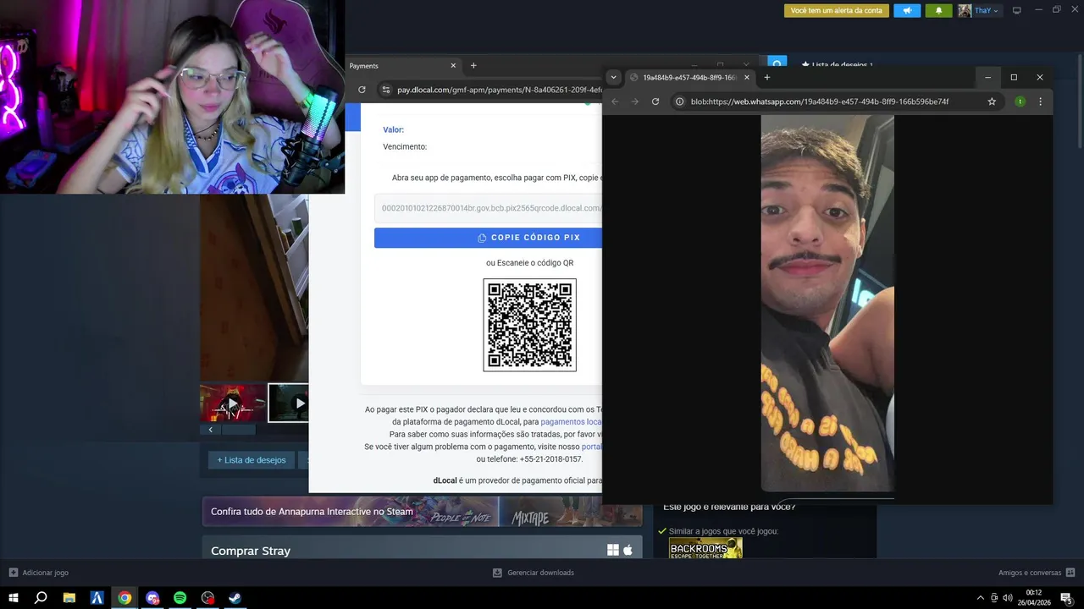Open Windows Action Center notifications
The width and height of the screenshot is (1084, 609).
pyautogui.click(x=1066, y=598)
